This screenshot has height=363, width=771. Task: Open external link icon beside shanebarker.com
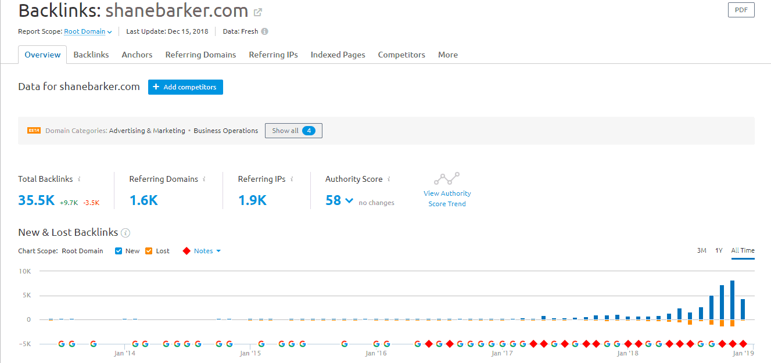(x=258, y=12)
